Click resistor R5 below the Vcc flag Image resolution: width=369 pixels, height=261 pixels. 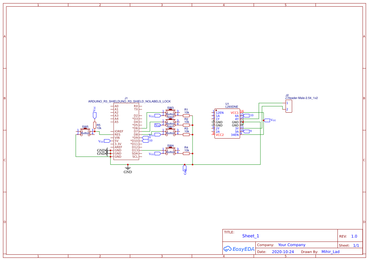94,125
